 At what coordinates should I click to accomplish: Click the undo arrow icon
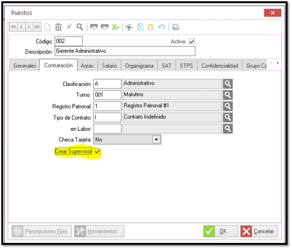162,27
